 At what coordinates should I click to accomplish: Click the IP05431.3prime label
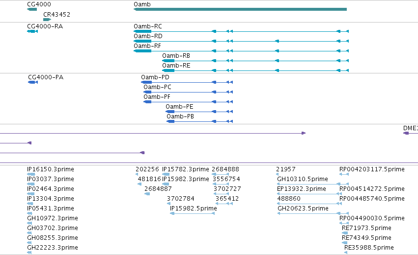[51, 209]
